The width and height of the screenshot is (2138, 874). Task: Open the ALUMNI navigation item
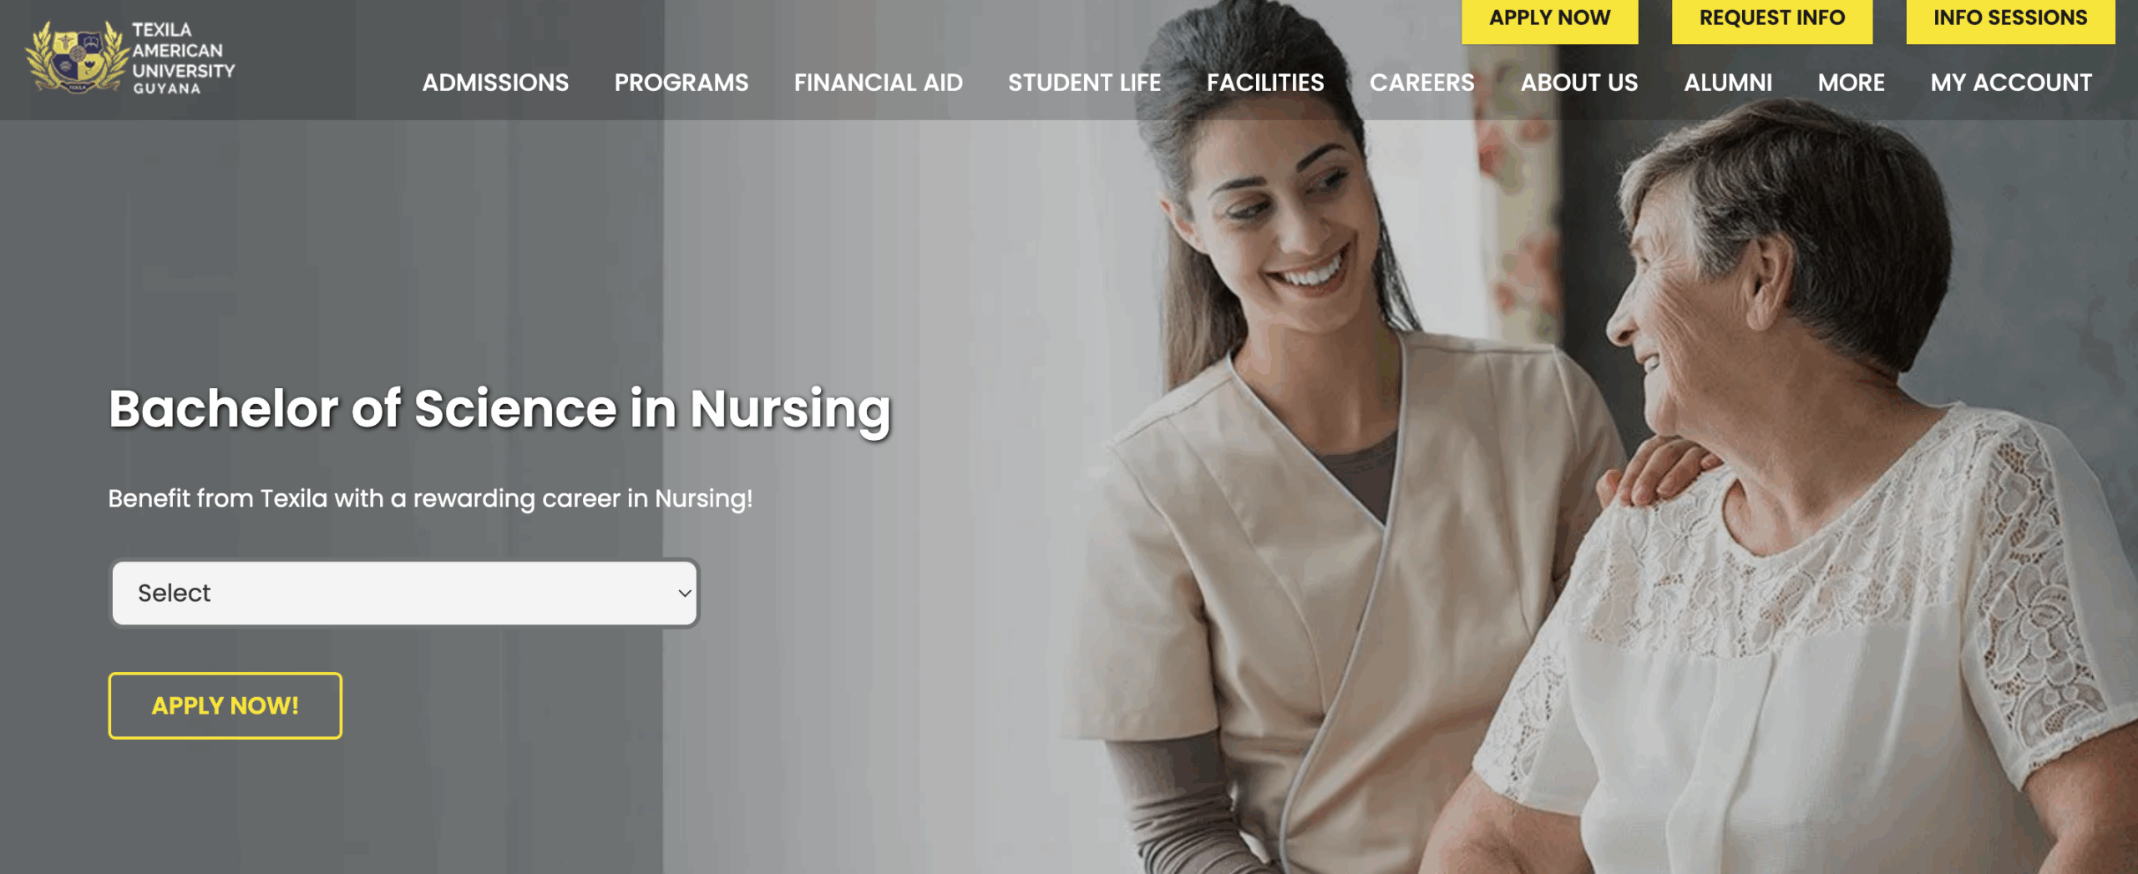(1727, 82)
